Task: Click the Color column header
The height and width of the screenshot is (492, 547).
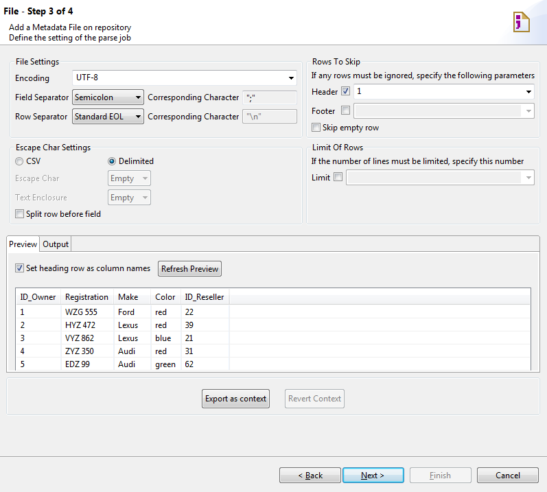Action: point(165,297)
